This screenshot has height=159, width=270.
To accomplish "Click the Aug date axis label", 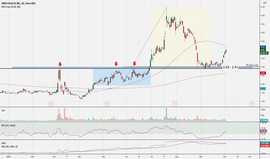I will coord(176,157).
